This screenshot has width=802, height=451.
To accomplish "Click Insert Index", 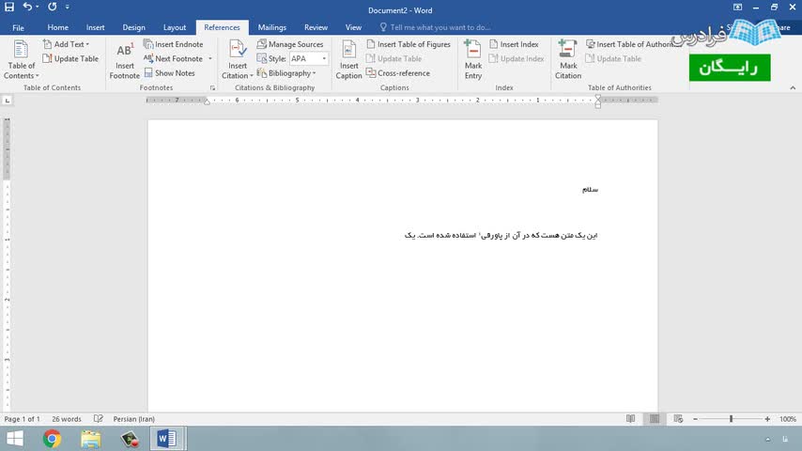I will coord(514,44).
